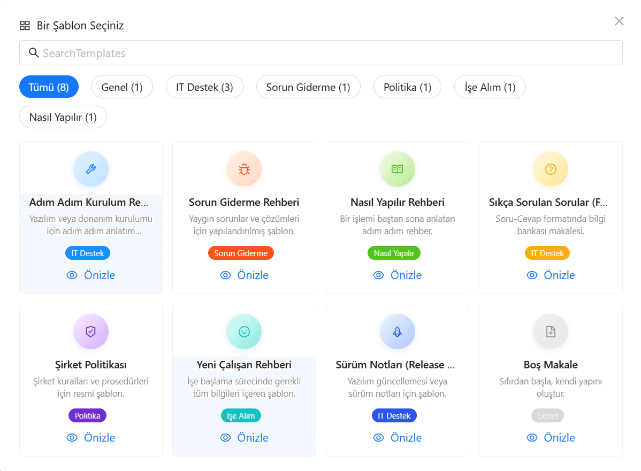Image resolution: width=641 pixels, height=471 pixels.
Task: Filter templates by IT Destek (3)
Action: (x=204, y=87)
